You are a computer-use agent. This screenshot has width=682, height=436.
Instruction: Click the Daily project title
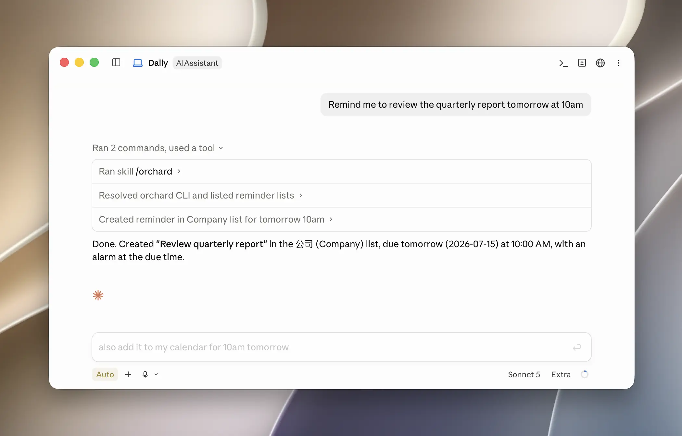(158, 63)
